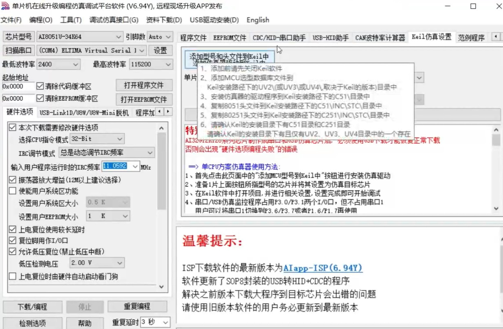Open the 帮助 button
This screenshot has height=329, width=503.
coord(85,323)
